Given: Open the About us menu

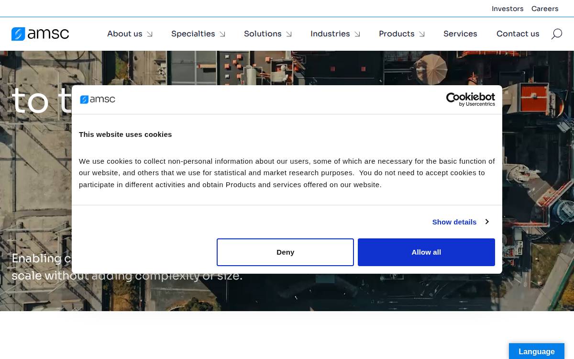Looking at the screenshot, I should click(125, 34).
